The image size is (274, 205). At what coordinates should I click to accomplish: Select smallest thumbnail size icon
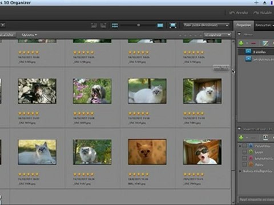point(115,25)
